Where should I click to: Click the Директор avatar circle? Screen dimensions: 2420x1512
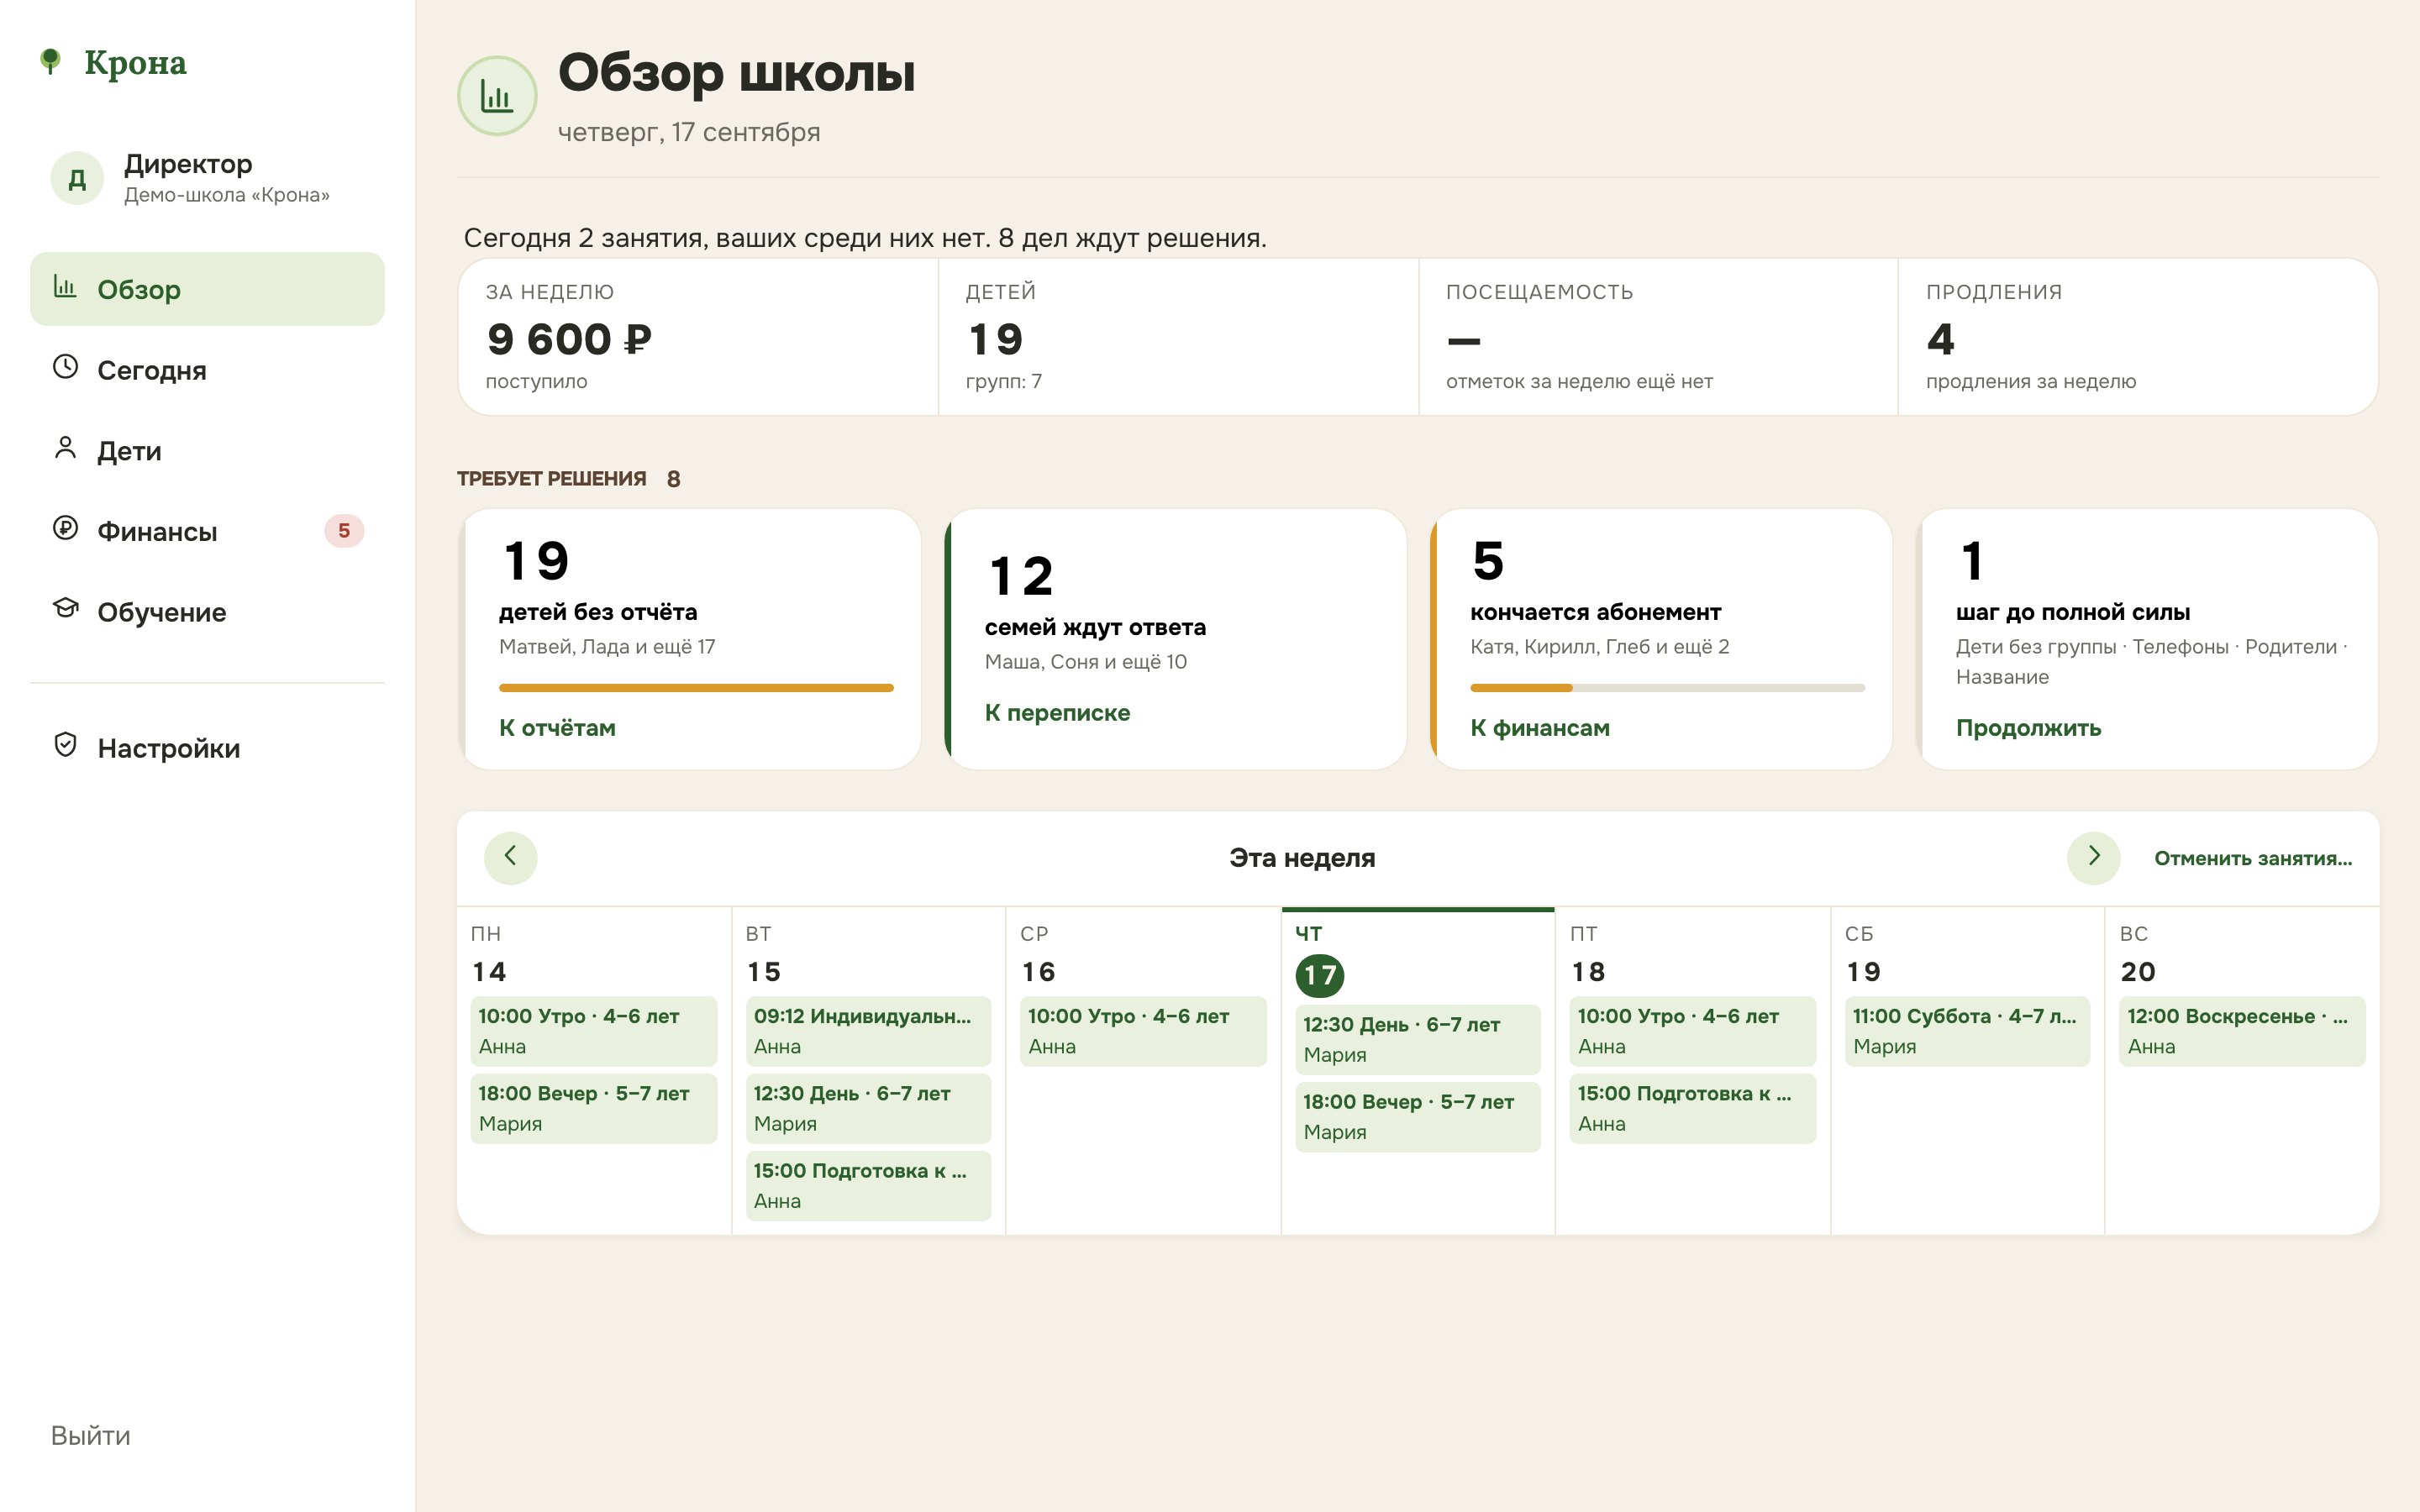77,178
